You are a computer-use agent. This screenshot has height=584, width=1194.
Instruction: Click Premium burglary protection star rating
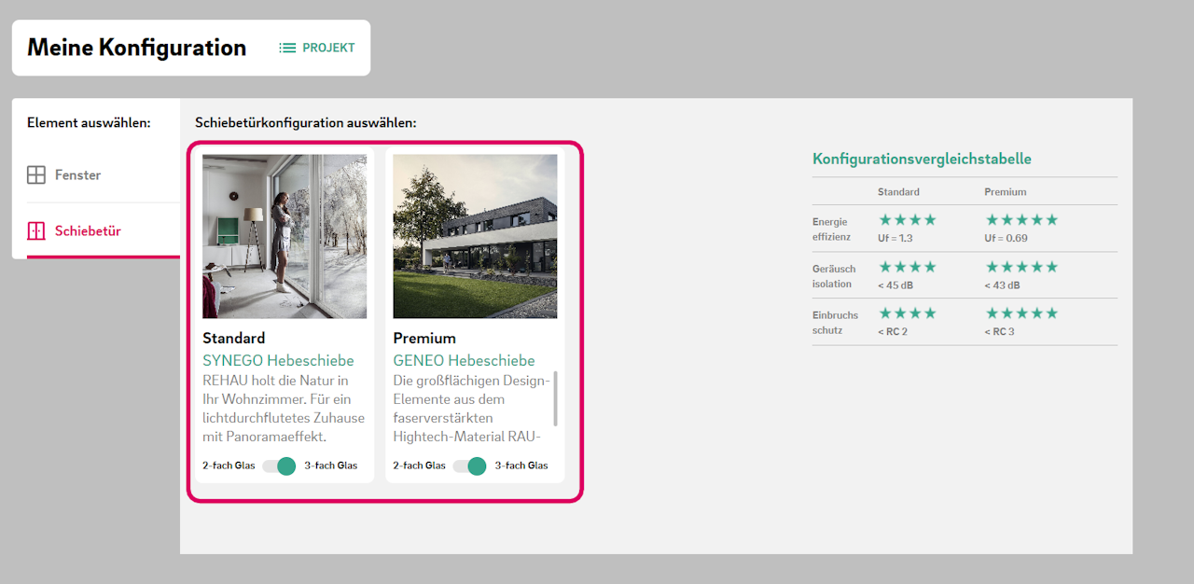pyautogui.click(x=1022, y=313)
